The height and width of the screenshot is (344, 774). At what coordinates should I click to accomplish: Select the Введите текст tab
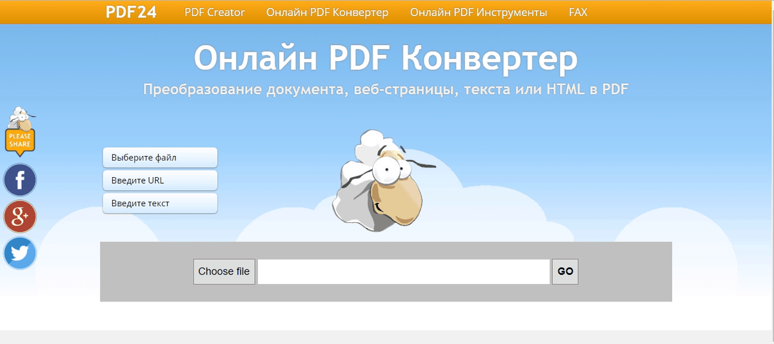pyautogui.click(x=160, y=204)
